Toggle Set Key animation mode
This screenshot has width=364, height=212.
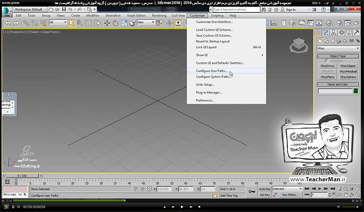[x=265, y=195]
